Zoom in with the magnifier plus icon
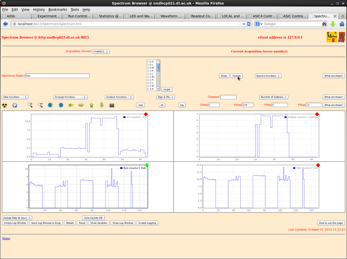This screenshot has height=259, width=347. 30,105
